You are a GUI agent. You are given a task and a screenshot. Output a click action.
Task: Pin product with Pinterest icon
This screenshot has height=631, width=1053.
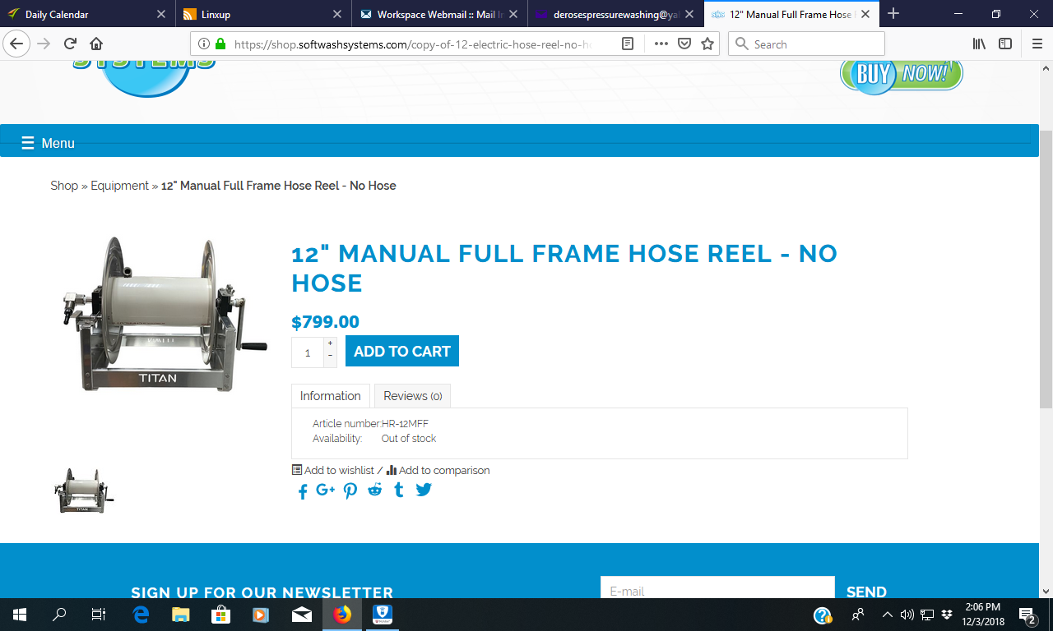(350, 491)
